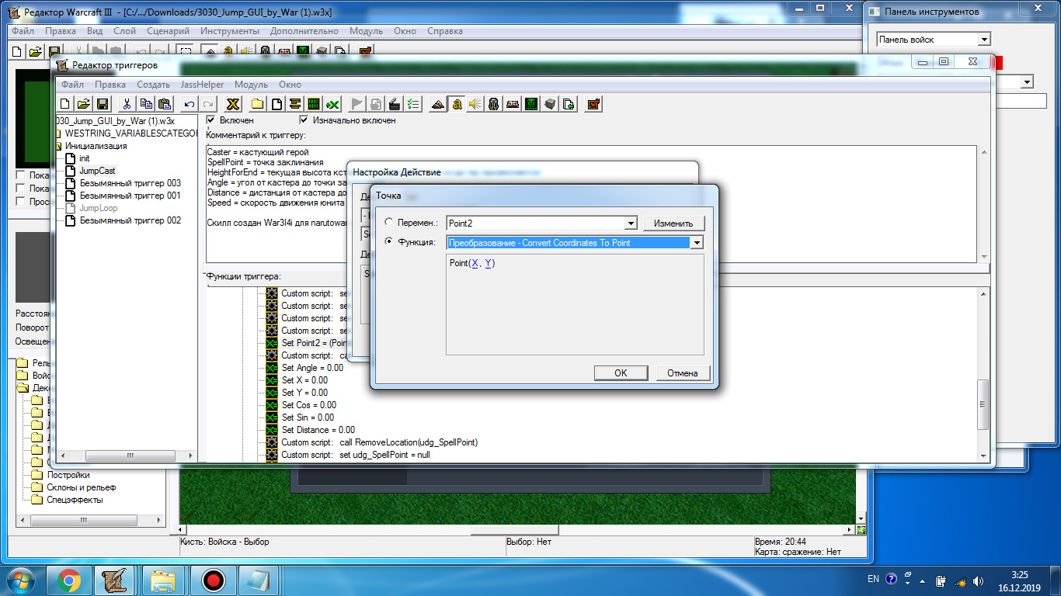This screenshot has width=1061, height=596.
Task: Click Save floppy icon in Trigger Editor toolbar
Action: point(101,104)
